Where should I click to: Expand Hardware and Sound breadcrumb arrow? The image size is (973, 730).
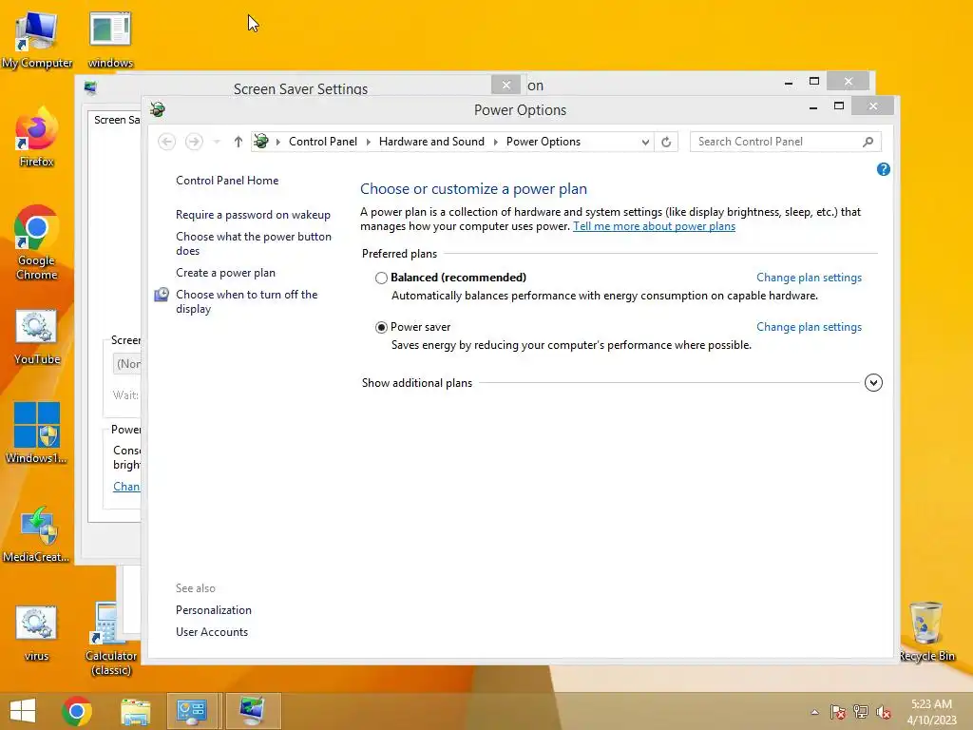[x=495, y=142]
